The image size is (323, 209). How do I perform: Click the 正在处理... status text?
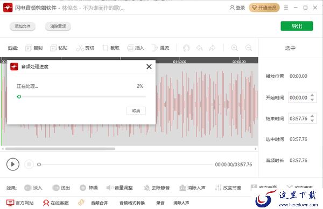[27, 86]
